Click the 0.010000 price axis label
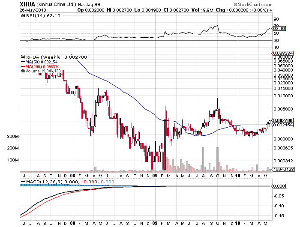Screen dimensions: 300x227 click(283, 96)
